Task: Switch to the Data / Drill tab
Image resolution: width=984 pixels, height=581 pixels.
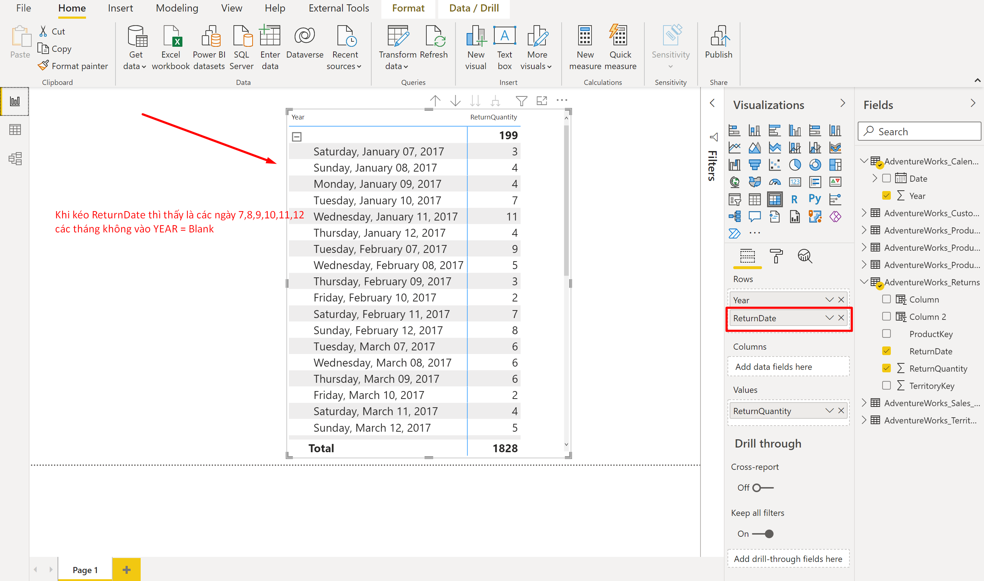Action: [x=474, y=8]
